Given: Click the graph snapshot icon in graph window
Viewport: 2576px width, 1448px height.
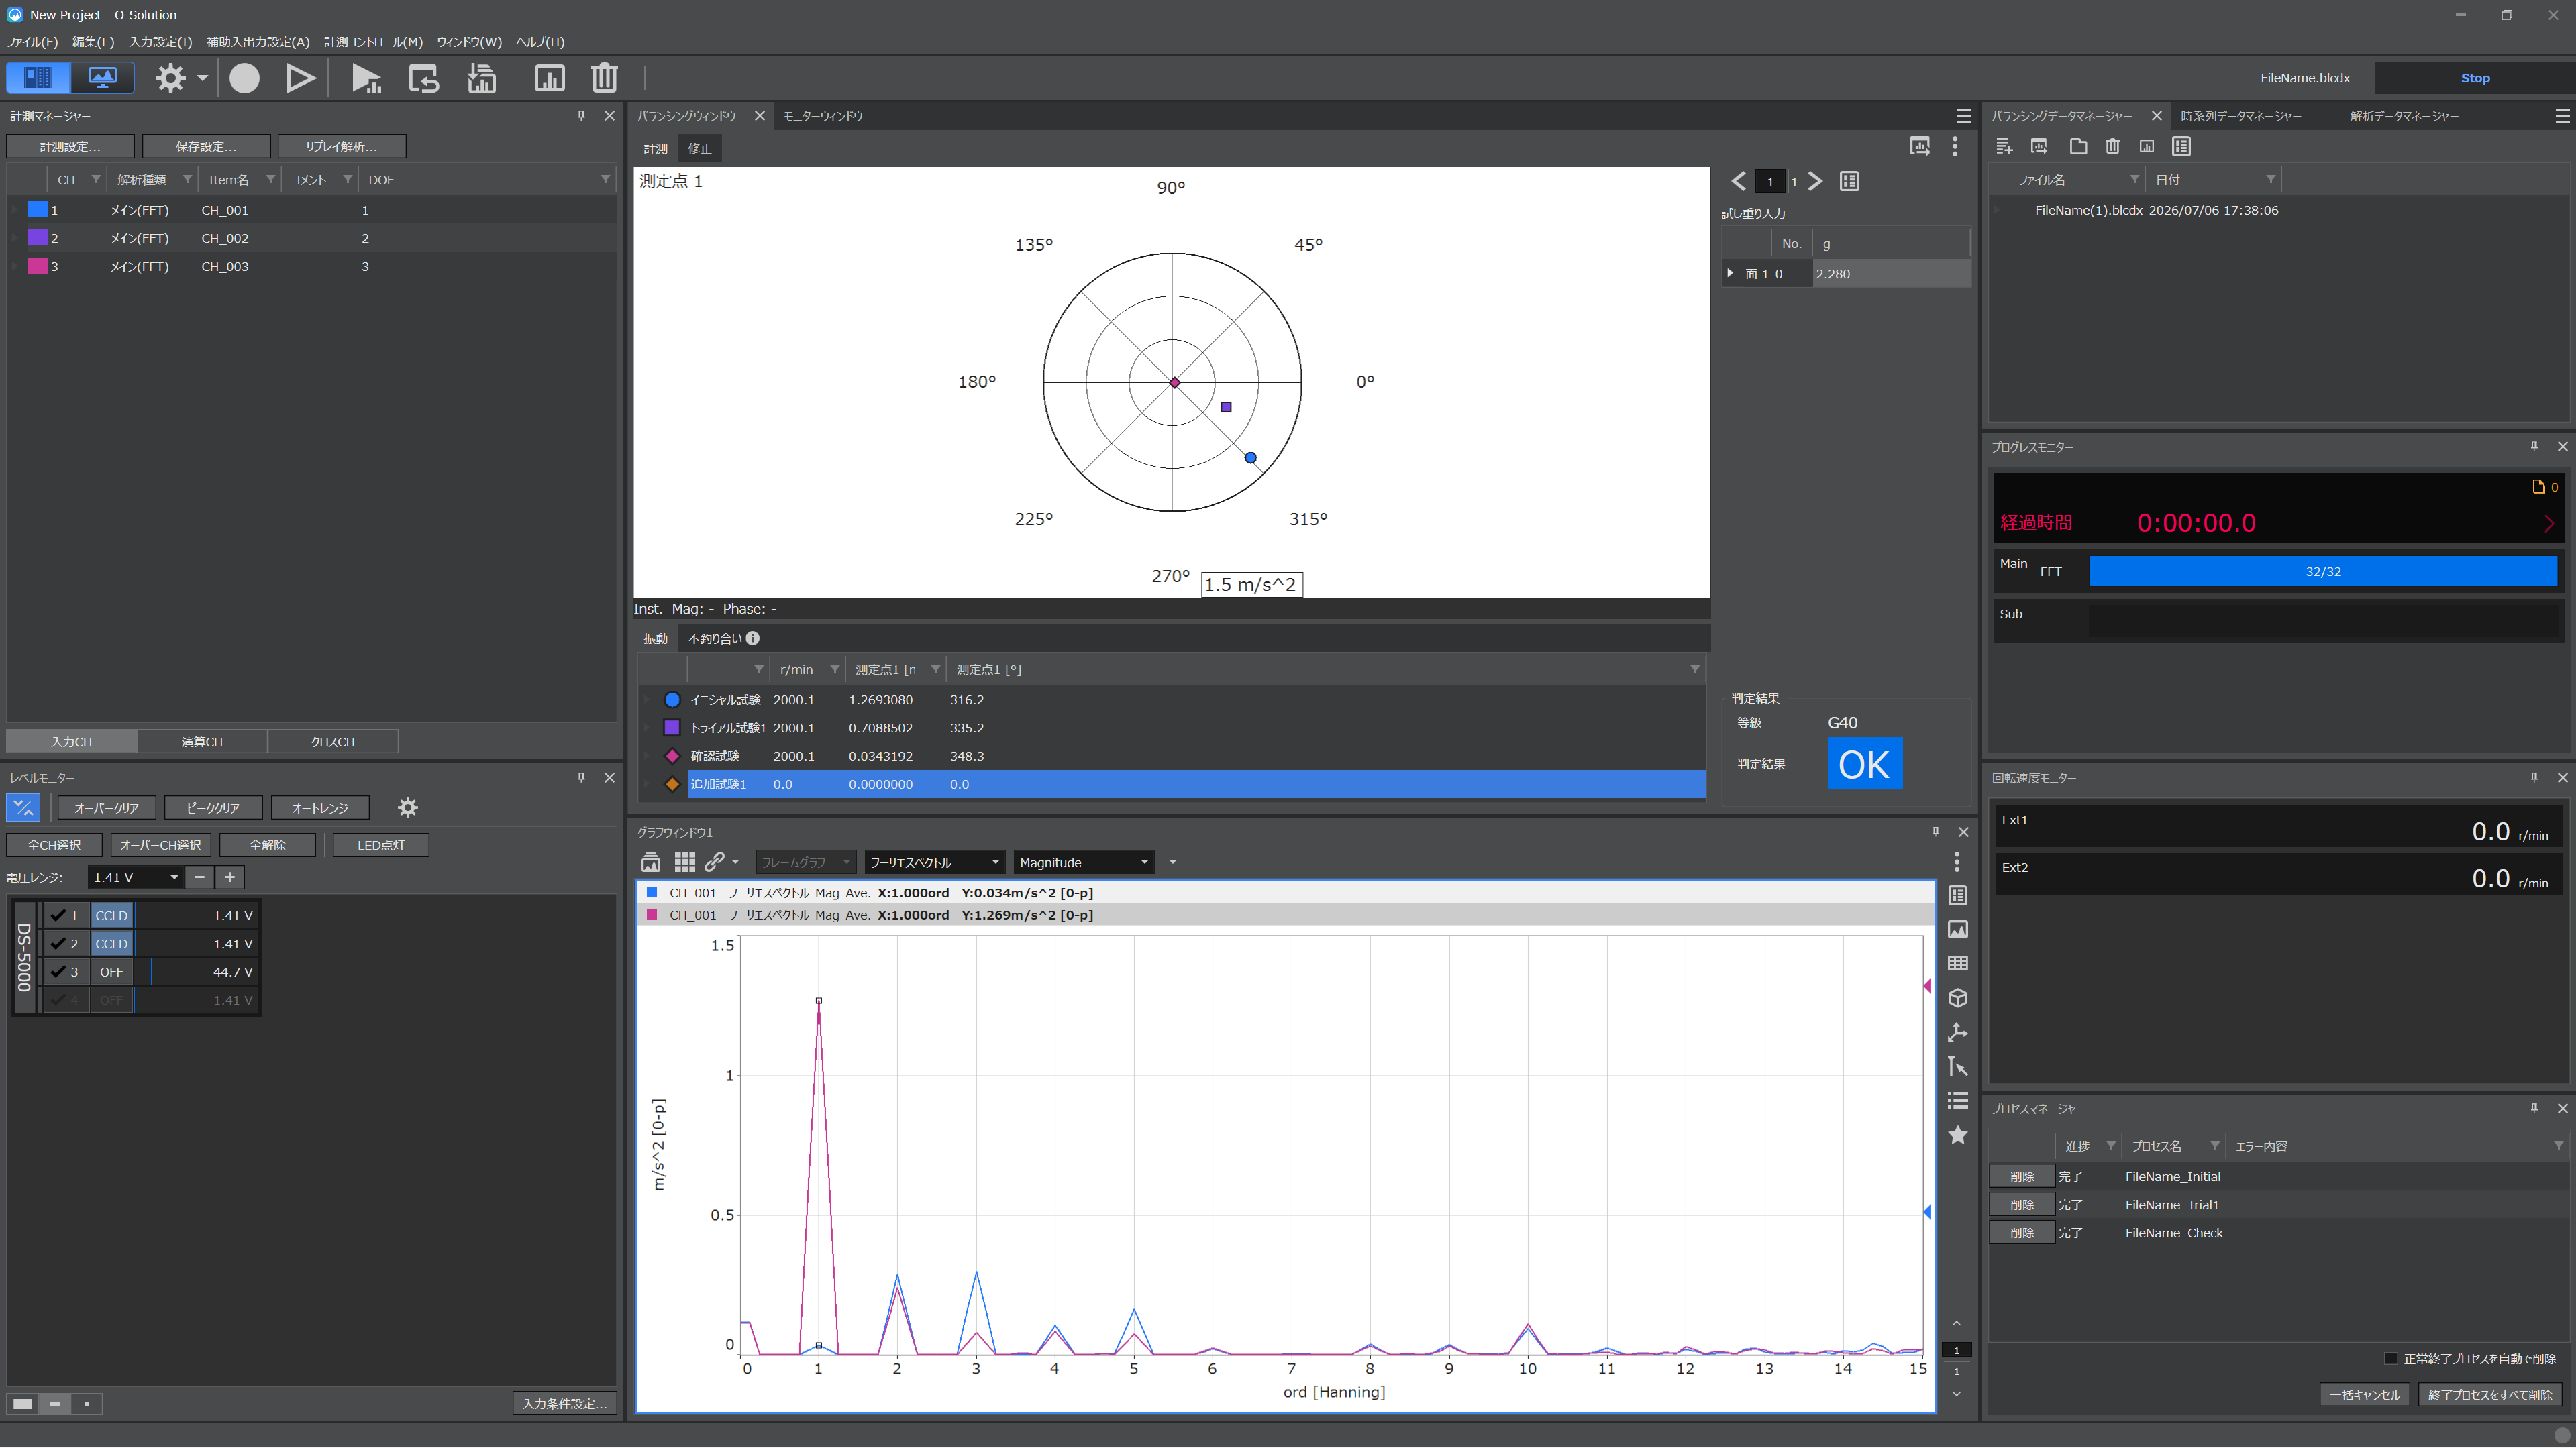Looking at the screenshot, I should pos(651,861).
